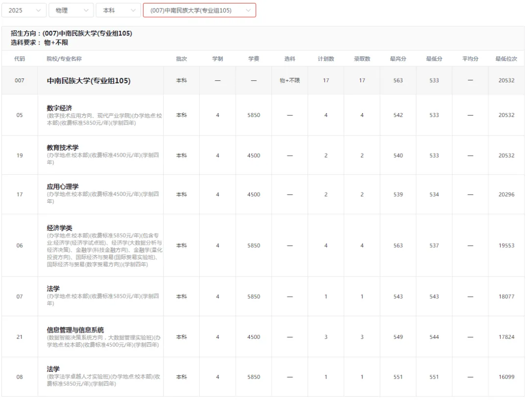Click code 05 in 数字经济 row
Image resolution: width=529 pixels, height=400 pixels.
(x=20, y=115)
